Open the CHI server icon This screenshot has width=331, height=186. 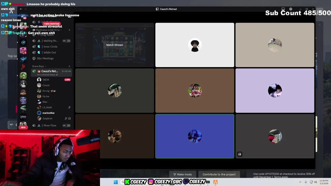[x=23, y=42]
